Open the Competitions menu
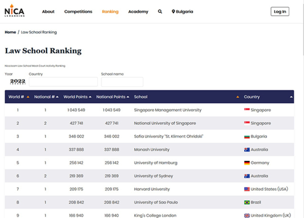The width and height of the screenshot is (304, 218). click(x=78, y=12)
